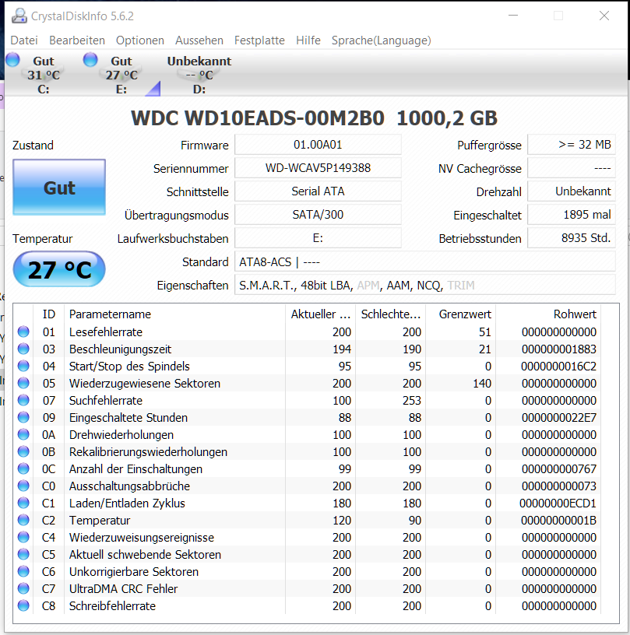The height and width of the screenshot is (635, 630).
Task: Close the CrystalDiskInfo window
Action: tap(604, 16)
